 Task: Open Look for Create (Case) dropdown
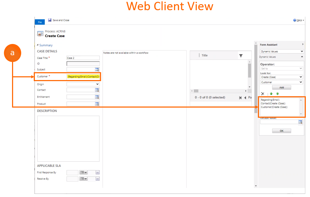tap(281, 77)
